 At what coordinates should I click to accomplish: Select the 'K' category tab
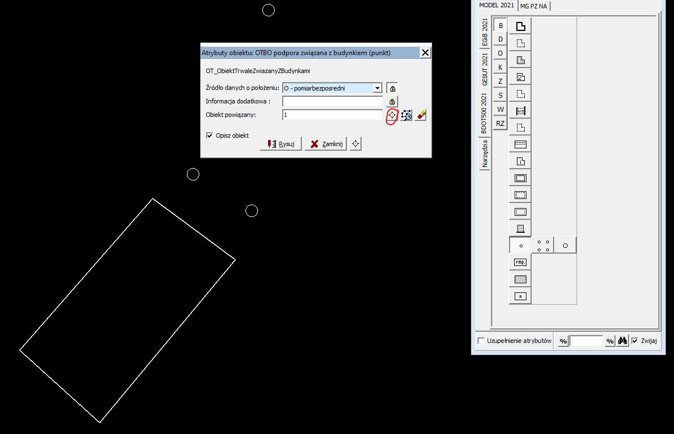coord(500,67)
